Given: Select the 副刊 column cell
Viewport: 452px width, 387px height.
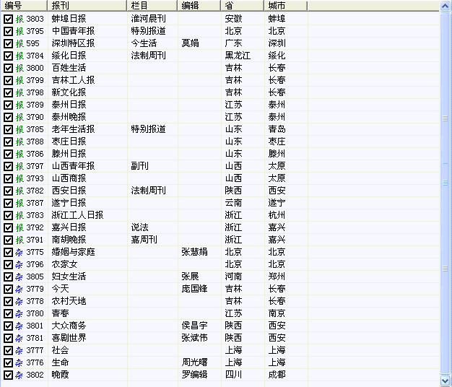Looking at the screenshot, I should click(140, 166).
